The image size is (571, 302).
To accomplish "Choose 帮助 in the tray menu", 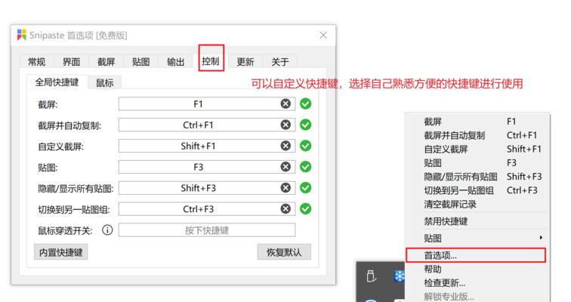I will point(477,270).
